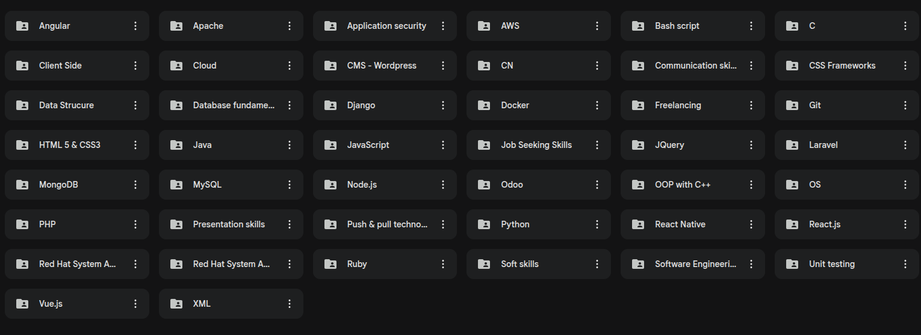Image resolution: width=921 pixels, height=335 pixels.
Task: Open more options for OOP with C++
Action: pyautogui.click(x=751, y=185)
